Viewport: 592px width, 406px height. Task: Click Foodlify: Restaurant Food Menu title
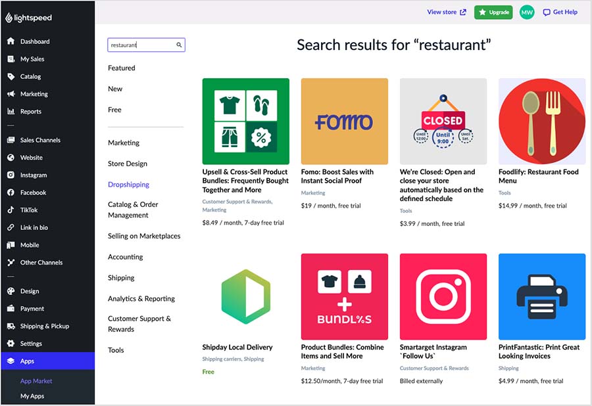click(538, 176)
